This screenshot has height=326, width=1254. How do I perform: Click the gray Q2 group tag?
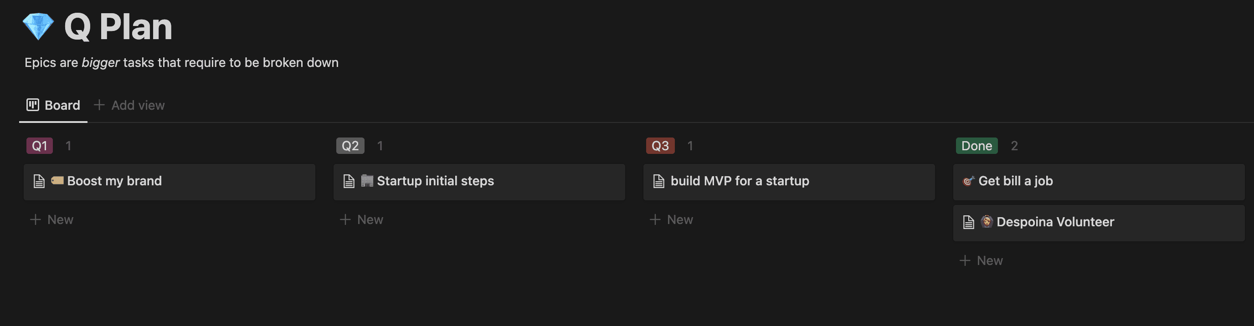coord(350,146)
